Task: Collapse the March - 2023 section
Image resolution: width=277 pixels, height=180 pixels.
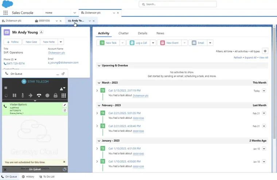Action: tap(99, 83)
